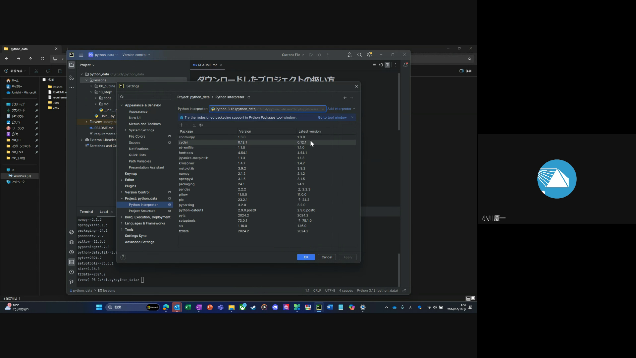Open the Python Console sidebar icon
The width and height of the screenshot is (636, 358).
pos(72,232)
